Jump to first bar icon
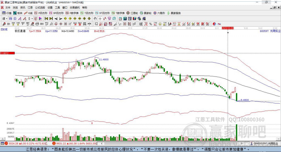 point(46,19)
